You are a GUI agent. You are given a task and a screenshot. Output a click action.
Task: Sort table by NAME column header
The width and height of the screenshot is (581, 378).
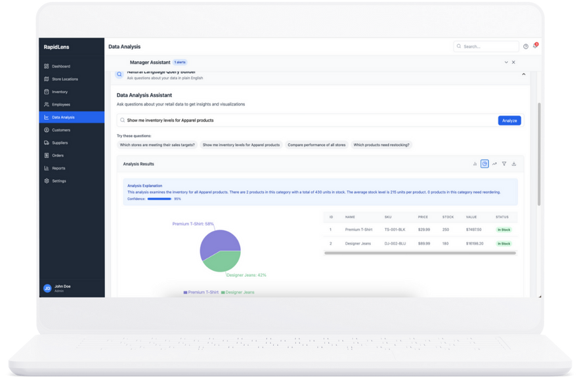[350, 217]
